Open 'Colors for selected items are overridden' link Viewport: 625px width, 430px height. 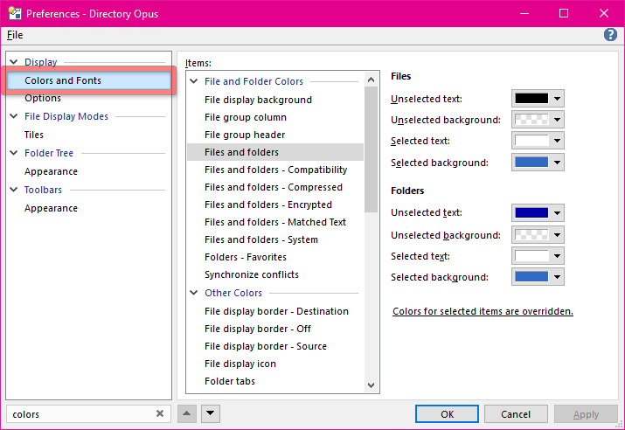483,311
